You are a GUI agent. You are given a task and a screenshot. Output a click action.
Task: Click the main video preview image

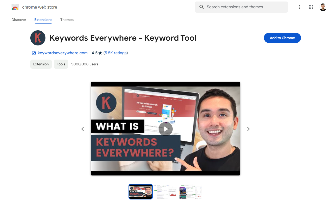(x=166, y=129)
